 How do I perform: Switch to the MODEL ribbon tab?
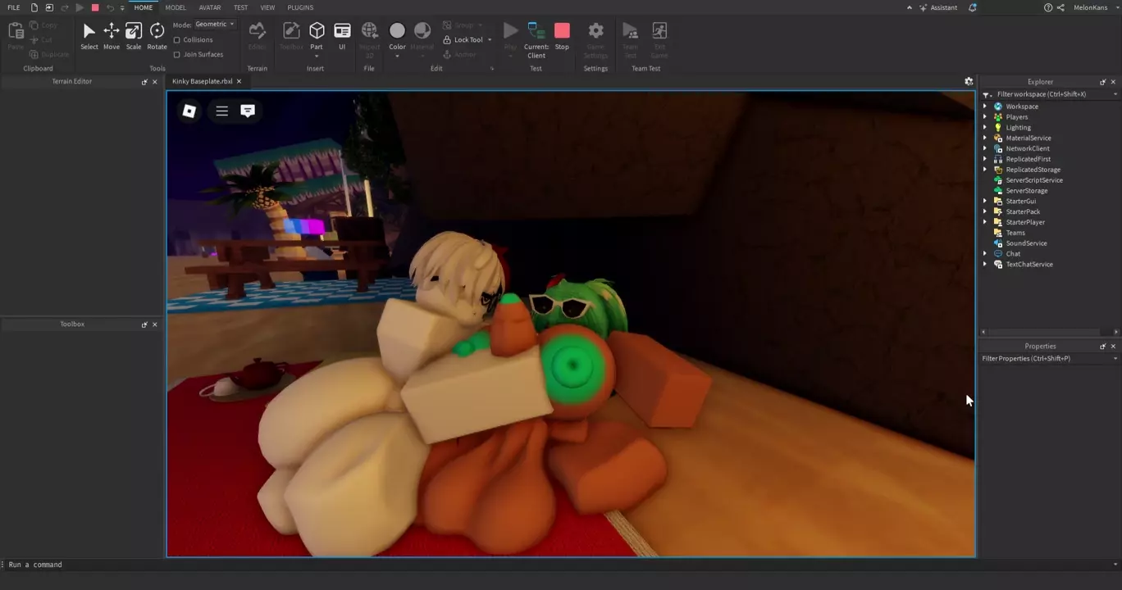176,7
